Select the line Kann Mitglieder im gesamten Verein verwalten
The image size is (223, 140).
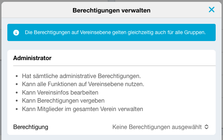pos(83,109)
